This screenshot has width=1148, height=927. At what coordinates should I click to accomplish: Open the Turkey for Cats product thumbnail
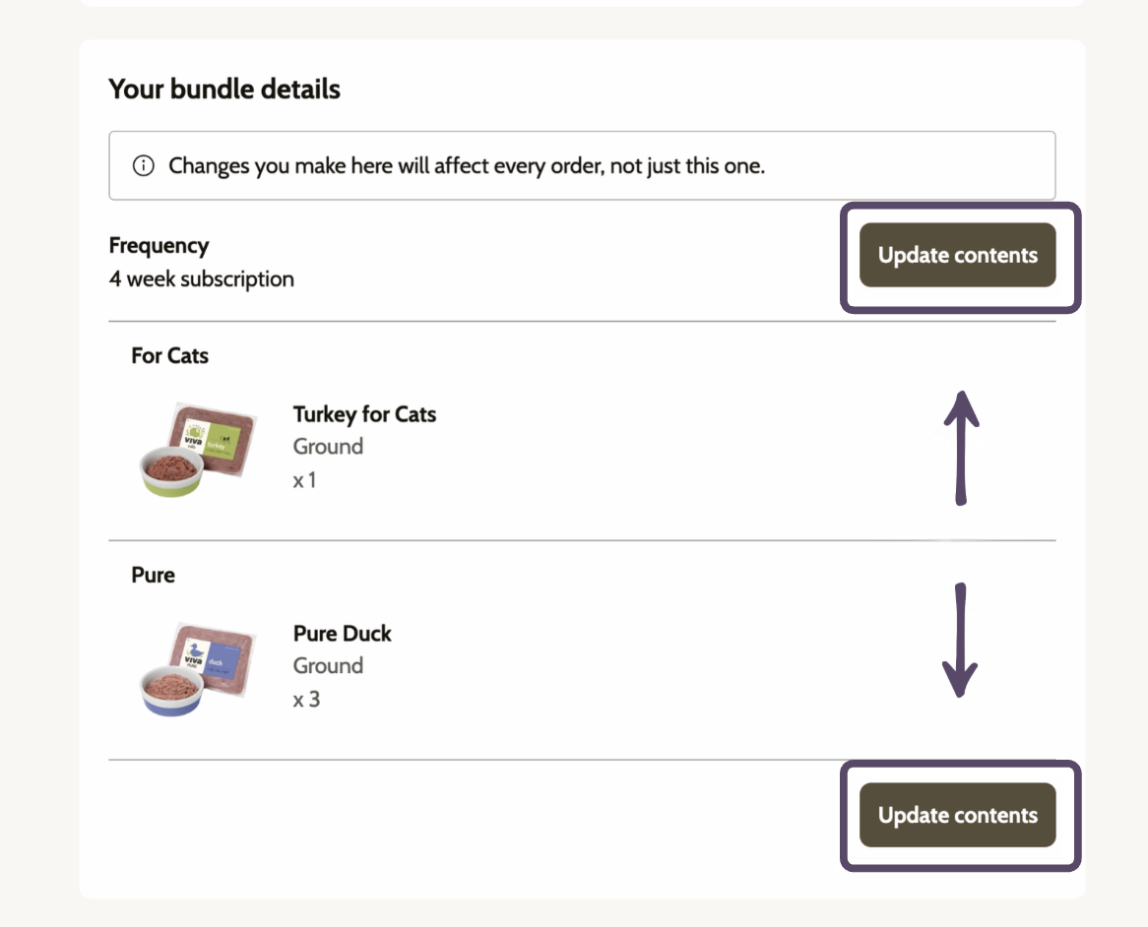click(198, 450)
